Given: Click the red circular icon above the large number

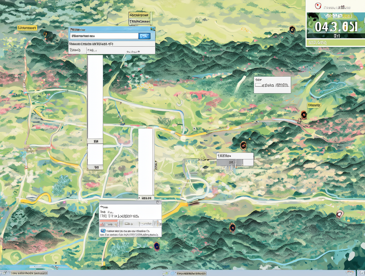Looking at the screenshot, I should [318, 6].
